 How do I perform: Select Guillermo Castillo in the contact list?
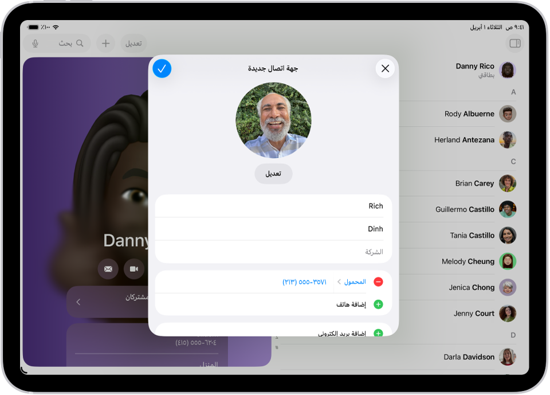click(458, 209)
